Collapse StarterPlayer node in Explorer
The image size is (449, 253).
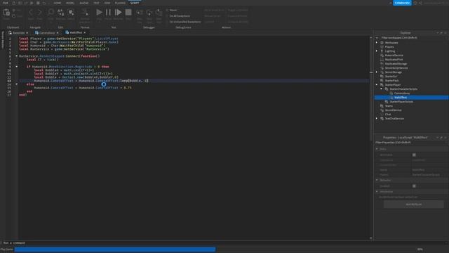pyautogui.click(x=377, y=85)
